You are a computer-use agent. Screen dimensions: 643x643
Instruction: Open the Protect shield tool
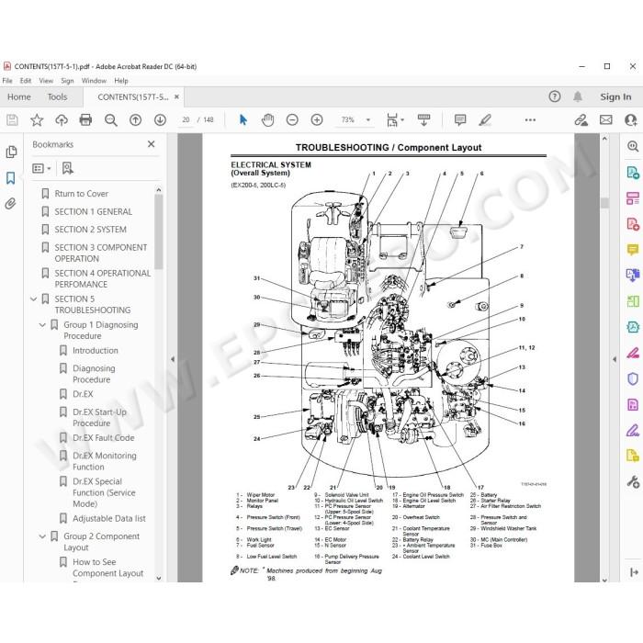coord(633,378)
